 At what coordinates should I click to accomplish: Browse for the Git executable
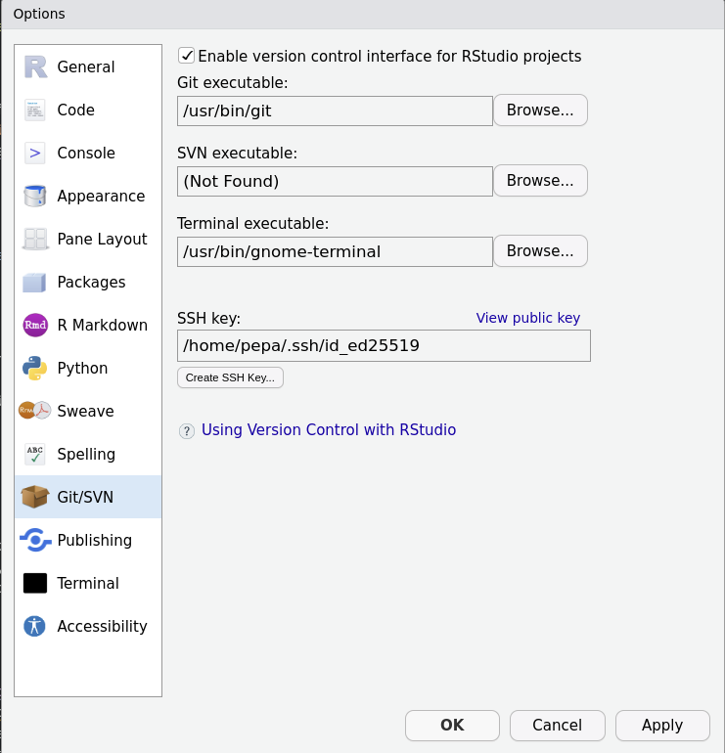[540, 110]
